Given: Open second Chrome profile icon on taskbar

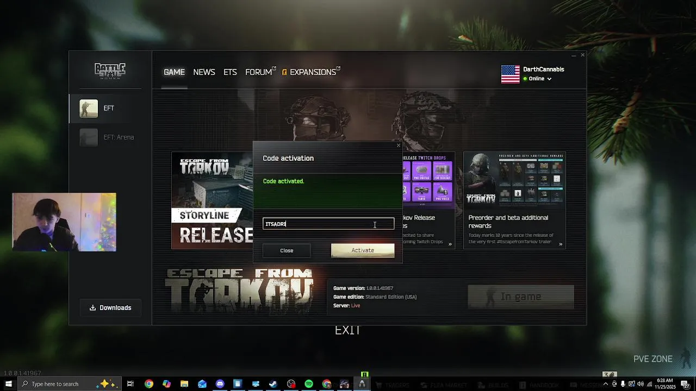Looking at the screenshot, I should click(x=326, y=384).
